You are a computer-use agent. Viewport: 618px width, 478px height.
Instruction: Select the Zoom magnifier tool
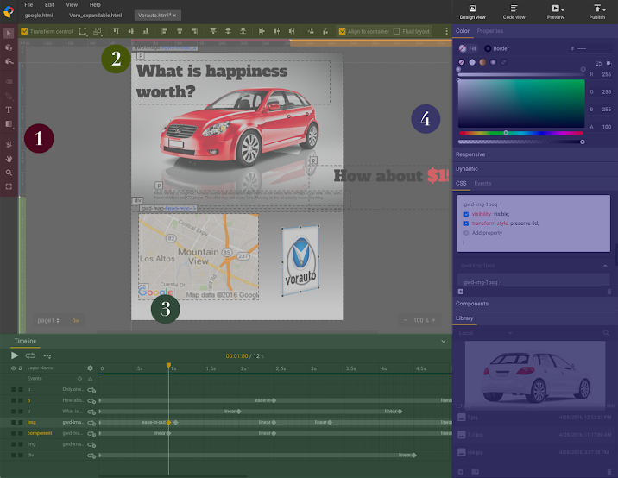point(9,173)
